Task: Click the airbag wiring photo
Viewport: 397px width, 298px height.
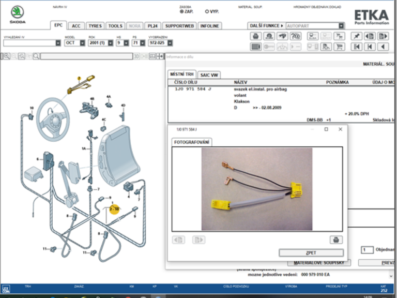Action: click(x=257, y=189)
